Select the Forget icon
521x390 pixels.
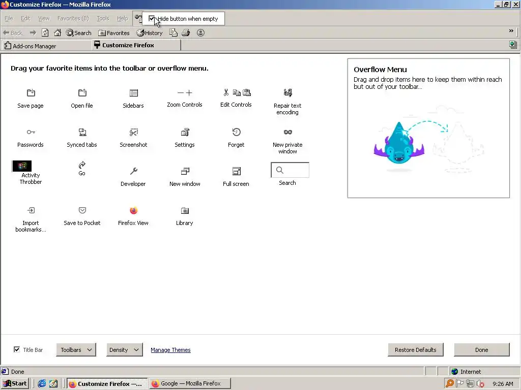[236, 132]
